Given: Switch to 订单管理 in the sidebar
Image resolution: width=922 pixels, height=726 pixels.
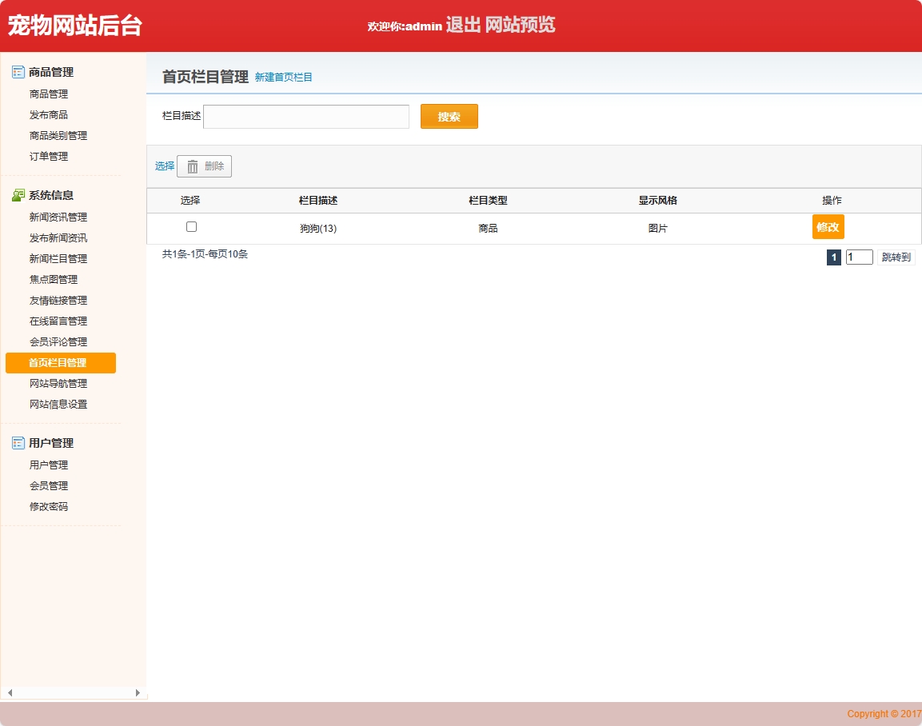Looking at the screenshot, I should pyautogui.click(x=50, y=156).
